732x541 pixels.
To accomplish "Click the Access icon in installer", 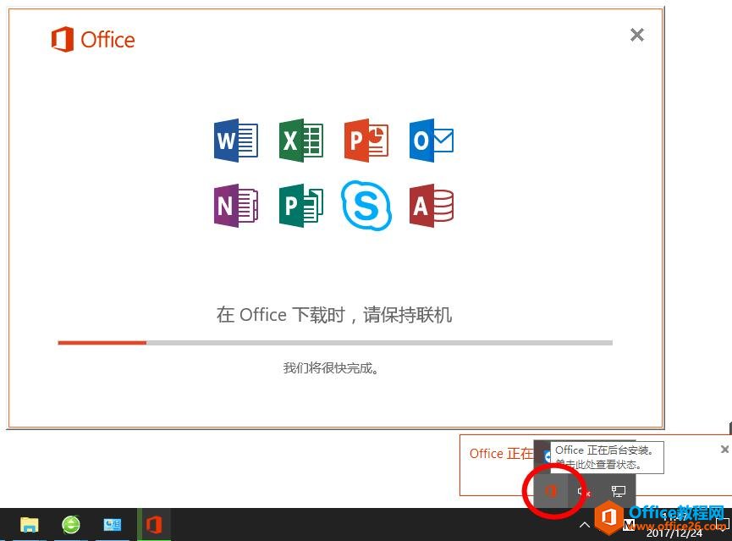I will [432, 206].
